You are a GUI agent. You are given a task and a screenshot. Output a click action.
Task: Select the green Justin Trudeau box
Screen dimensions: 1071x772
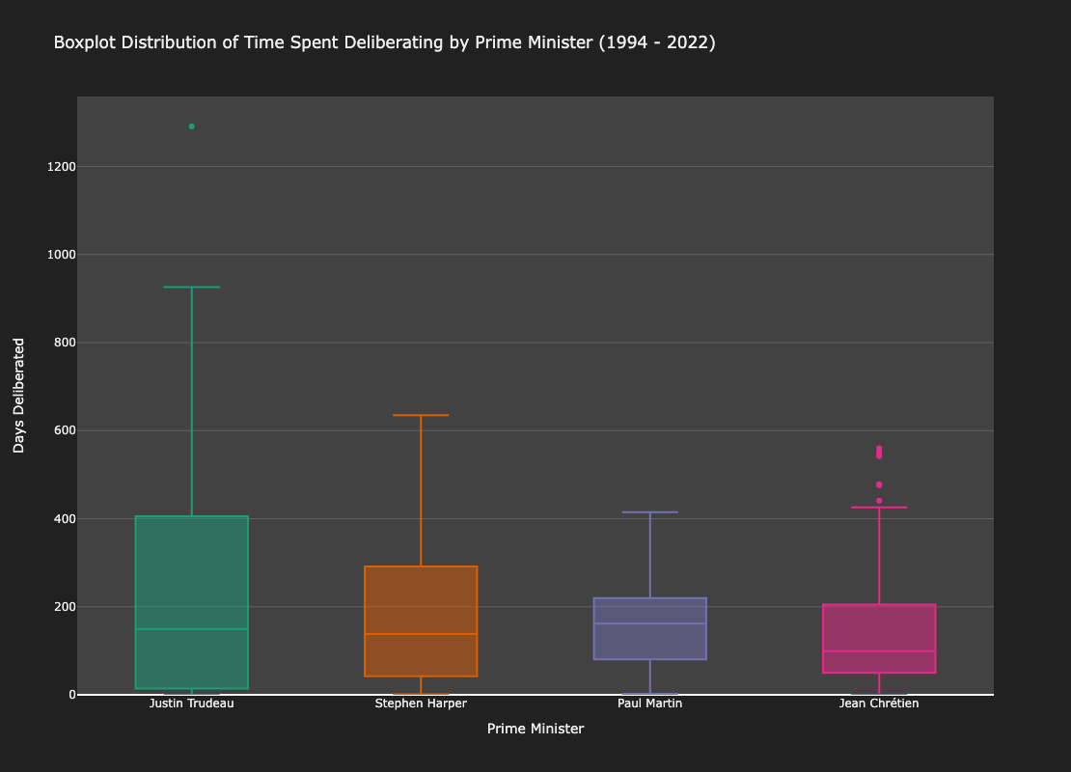[191, 602]
